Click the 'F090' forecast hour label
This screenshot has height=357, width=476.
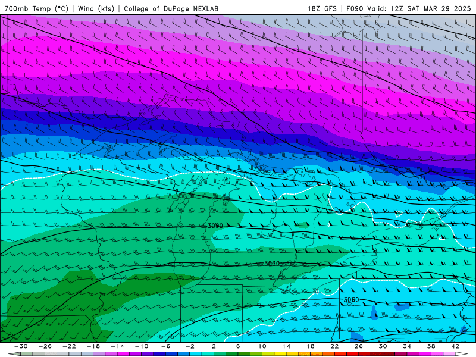point(355,8)
